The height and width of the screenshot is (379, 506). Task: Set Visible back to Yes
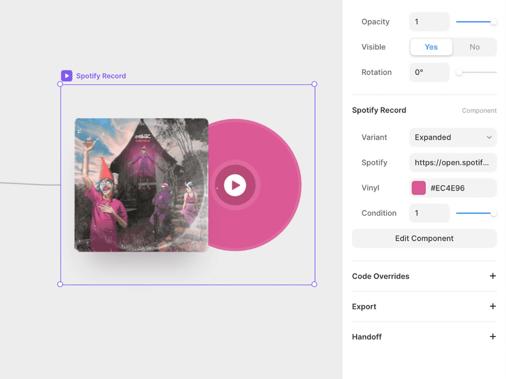431,47
